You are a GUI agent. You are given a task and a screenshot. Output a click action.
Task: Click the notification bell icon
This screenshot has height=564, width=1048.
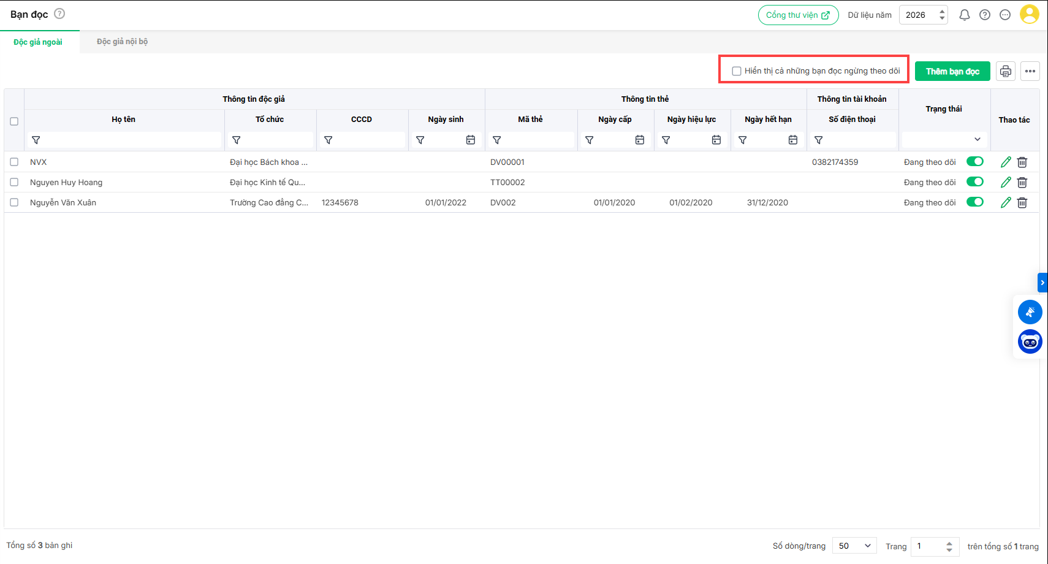click(x=964, y=15)
